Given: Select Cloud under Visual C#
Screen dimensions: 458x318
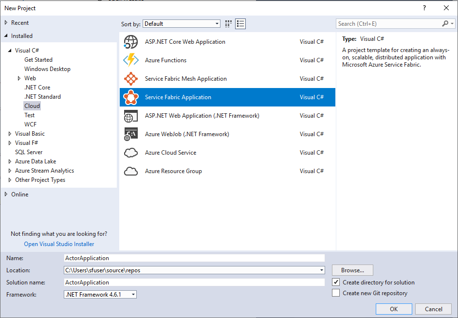Looking at the screenshot, I should (x=32, y=106).
